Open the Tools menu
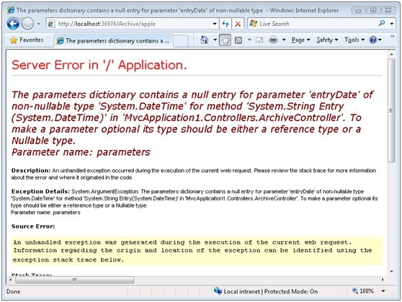Image resolution: width=402 pixels, height=302 pixels. click(354, 40)
